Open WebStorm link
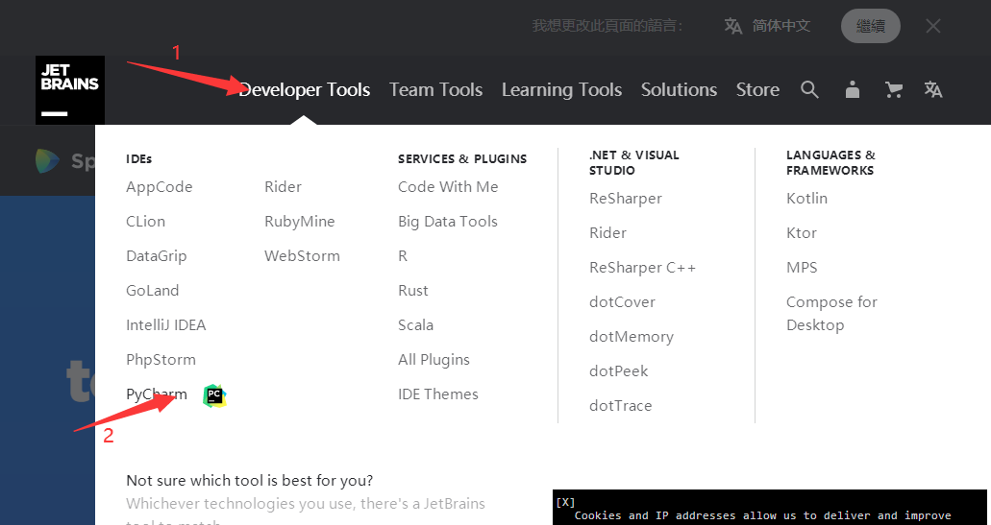Viewport: 991px width, 525px height. pyautogui.click(x=302, y=255)
